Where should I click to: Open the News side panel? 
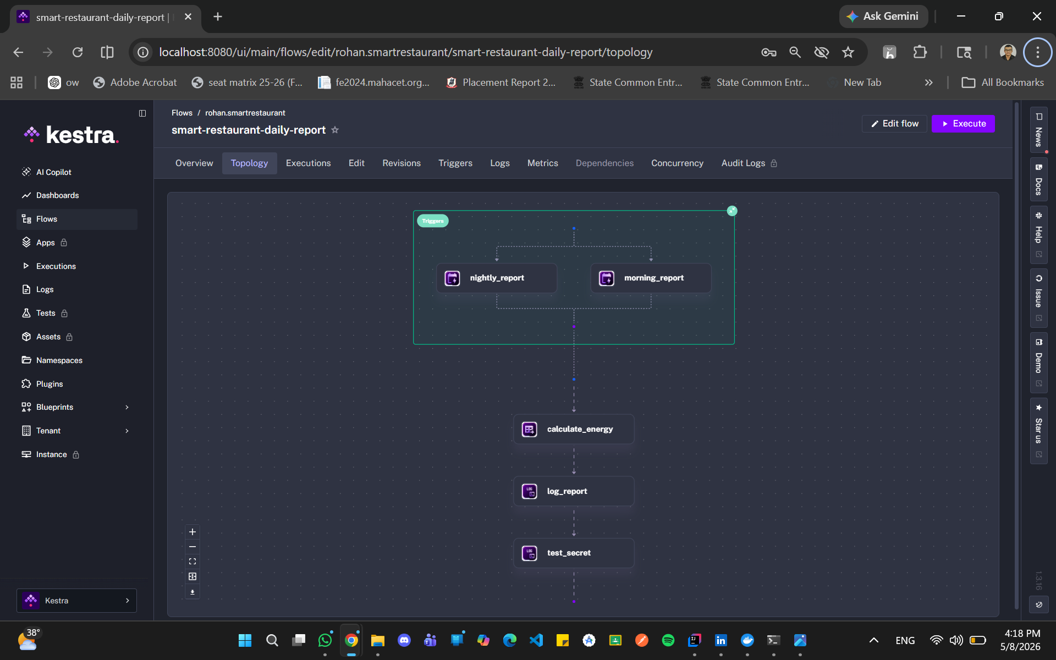click(1039, 130)
